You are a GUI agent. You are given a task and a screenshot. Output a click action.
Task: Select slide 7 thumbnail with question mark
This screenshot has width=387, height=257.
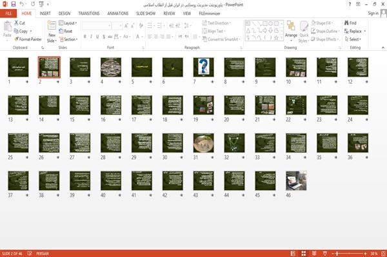click(x=203, y=67)
